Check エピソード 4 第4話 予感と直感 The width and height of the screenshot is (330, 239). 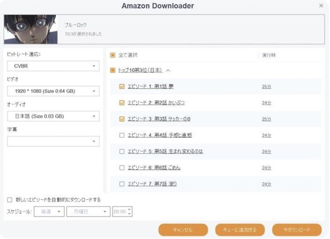(122, 135)
